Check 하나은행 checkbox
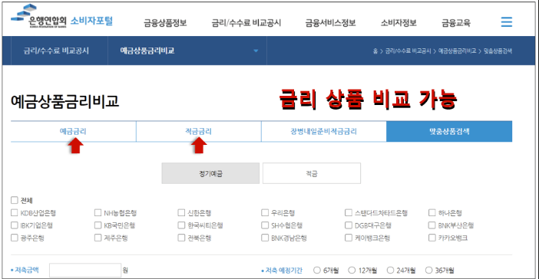The height and width of the screenshot is (279, 539). click(432, 213)
